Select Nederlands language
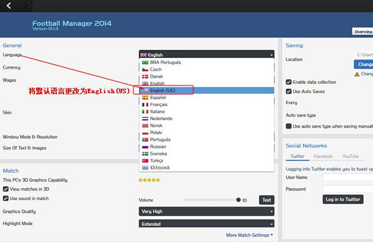Image resolution: width=373 pixels, height=242 pixels. point(206,118)
